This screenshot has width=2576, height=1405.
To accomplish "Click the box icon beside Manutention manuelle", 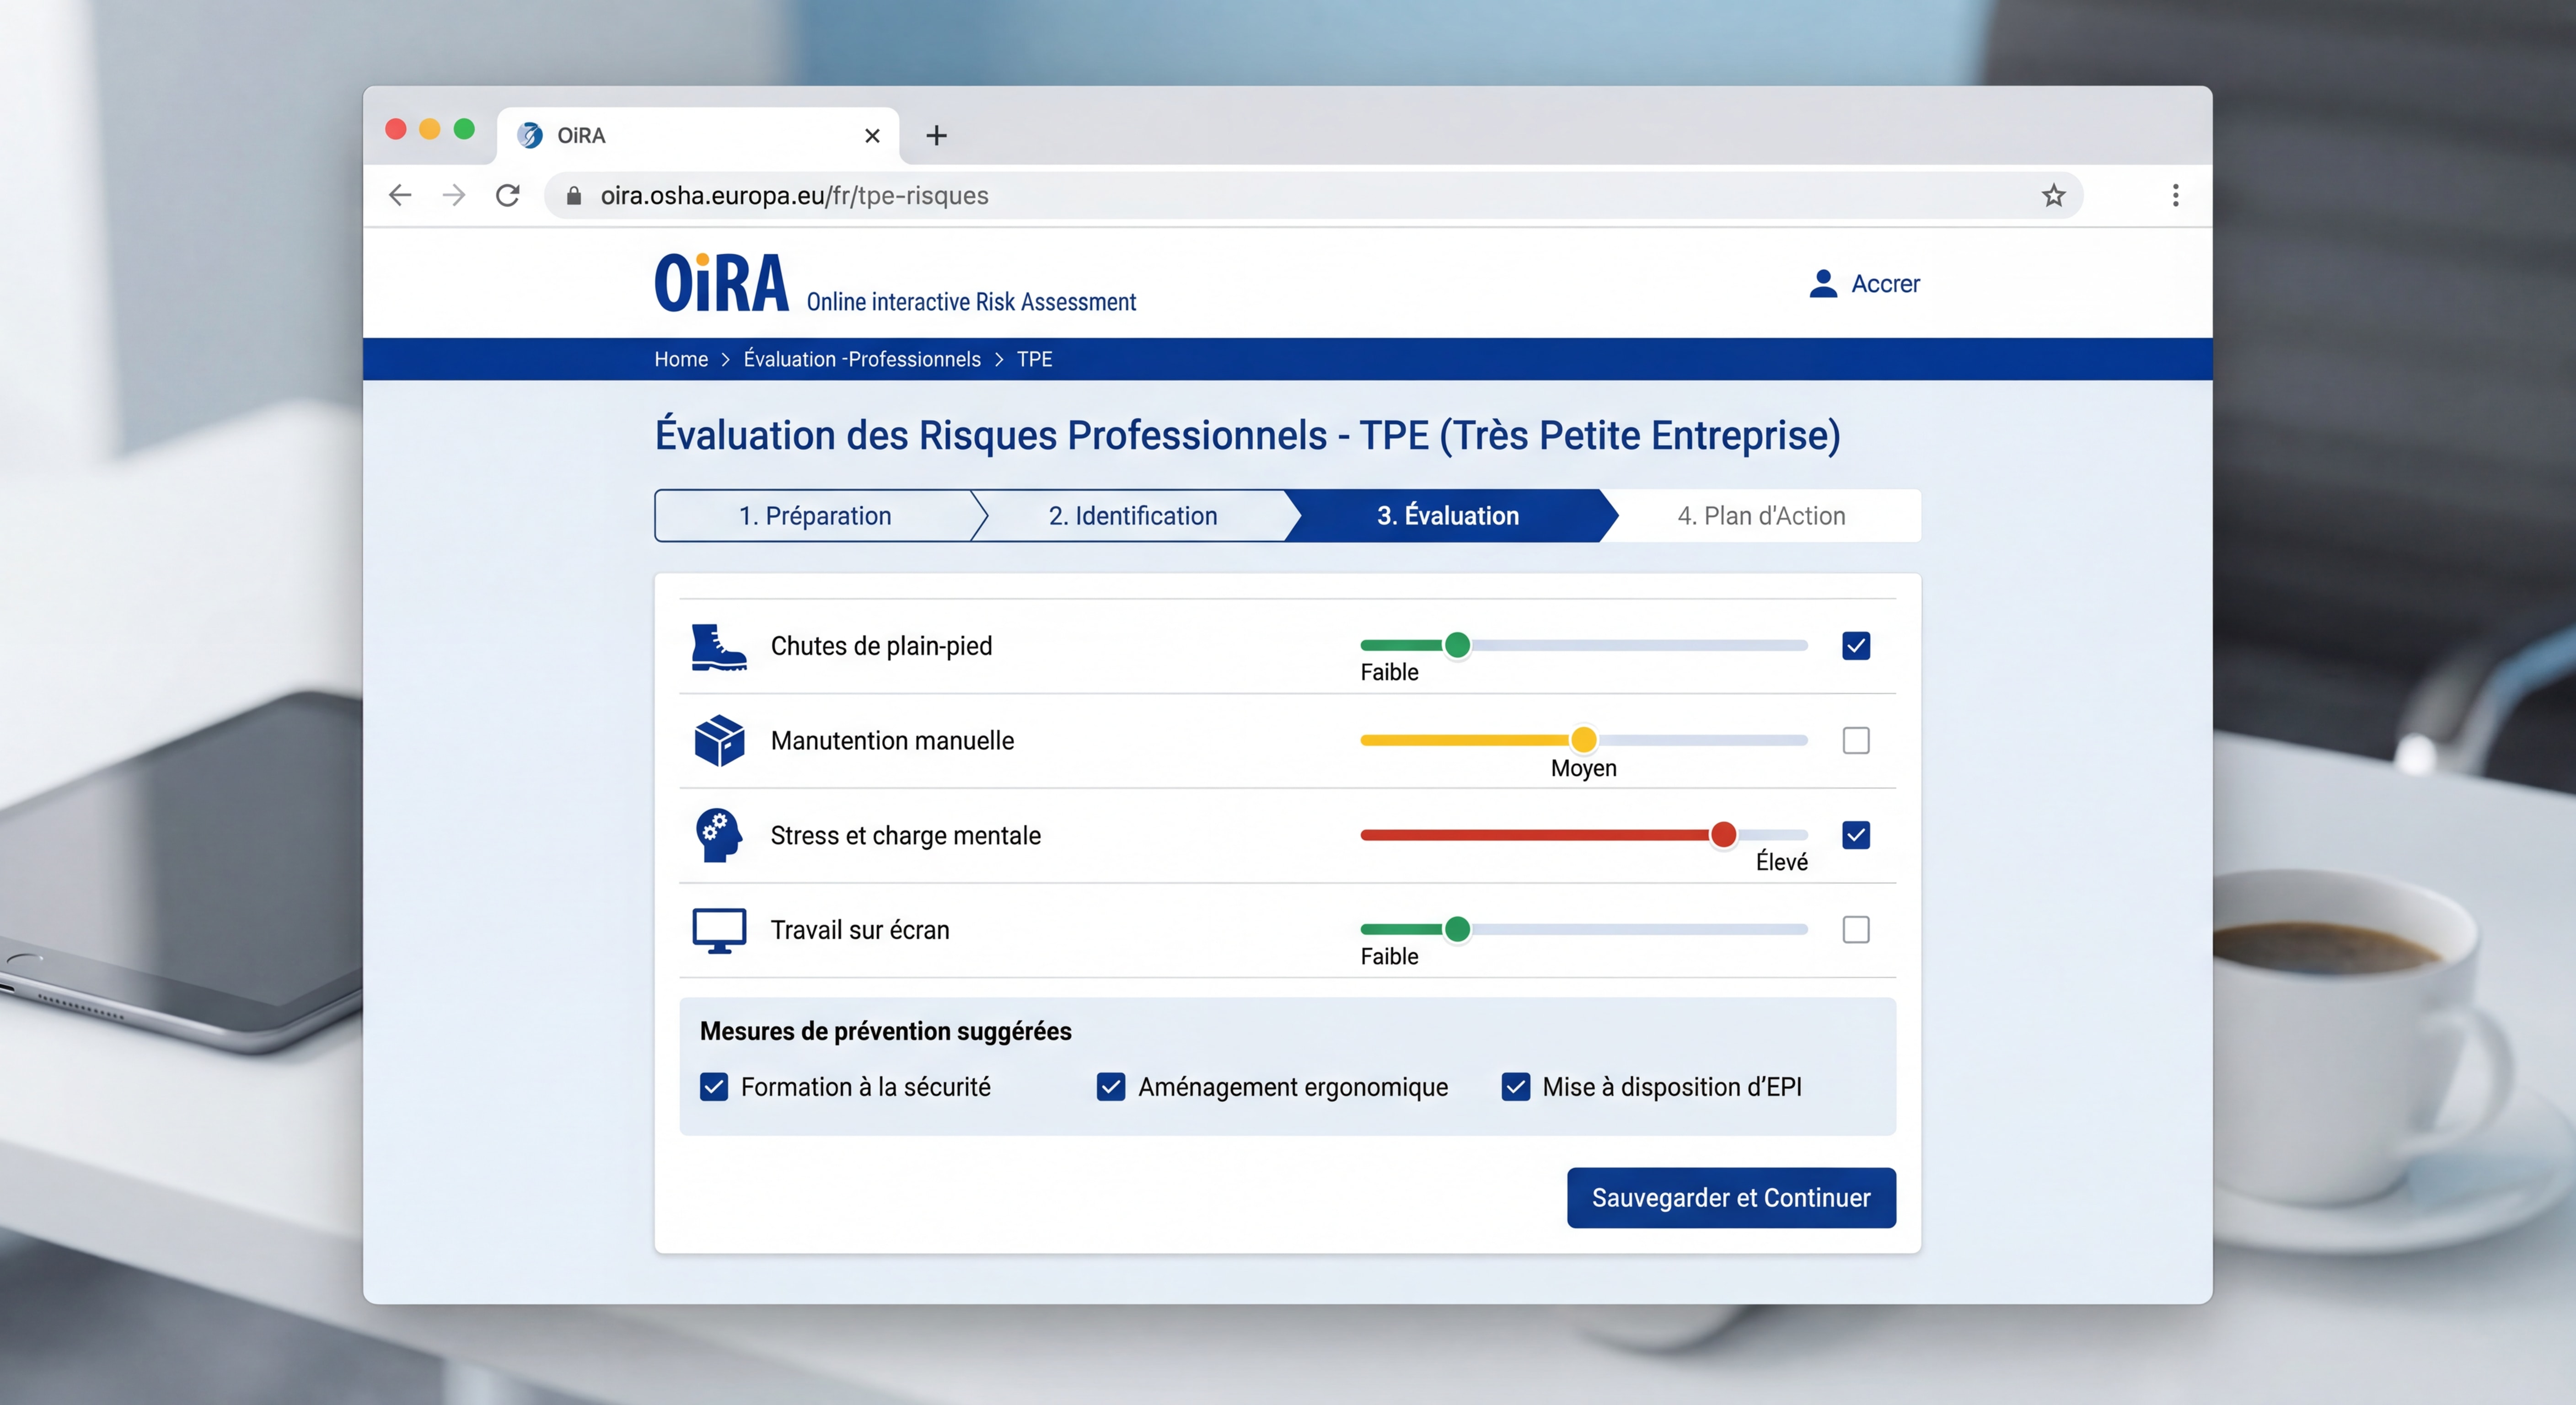I will 718,740.
